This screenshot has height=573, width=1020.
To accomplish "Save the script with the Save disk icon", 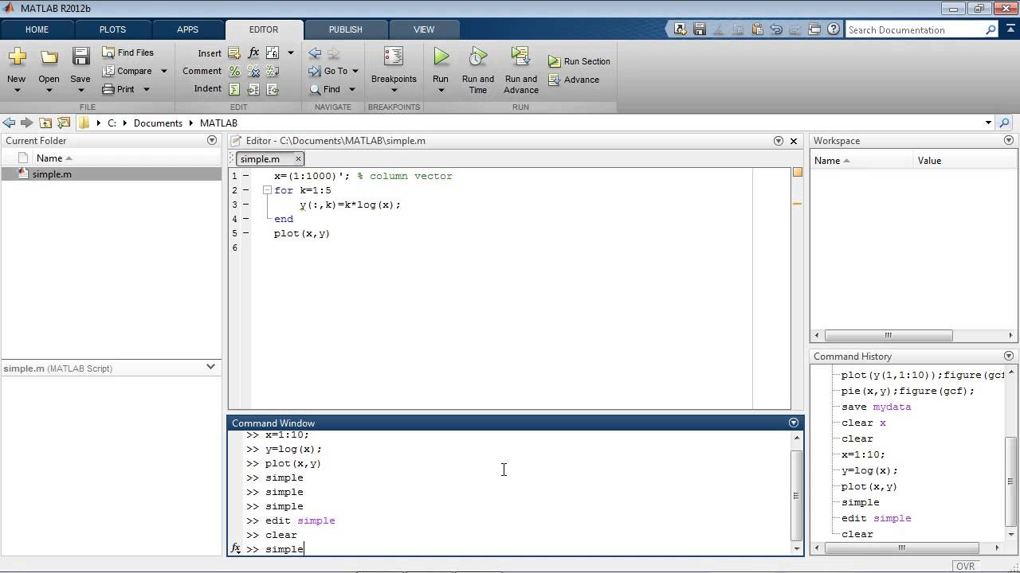I will coord(80,57).
